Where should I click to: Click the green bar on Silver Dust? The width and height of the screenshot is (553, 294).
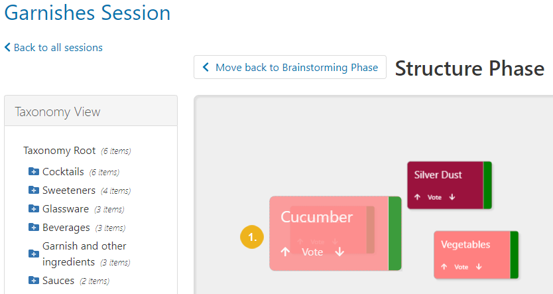(487, 185)
